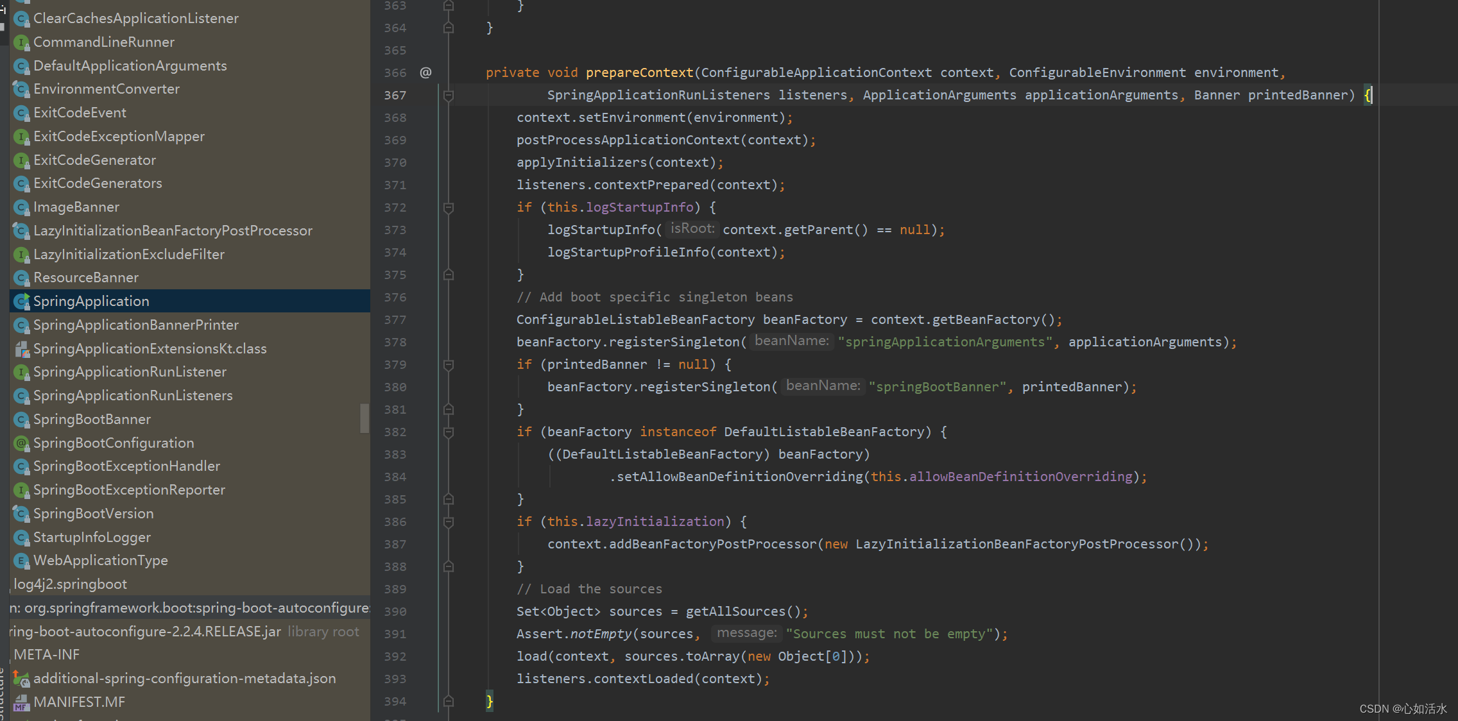Click the project tree vertical scrollbar thumb
Viewport: 1458px width, 721px height.
[364, 418]
